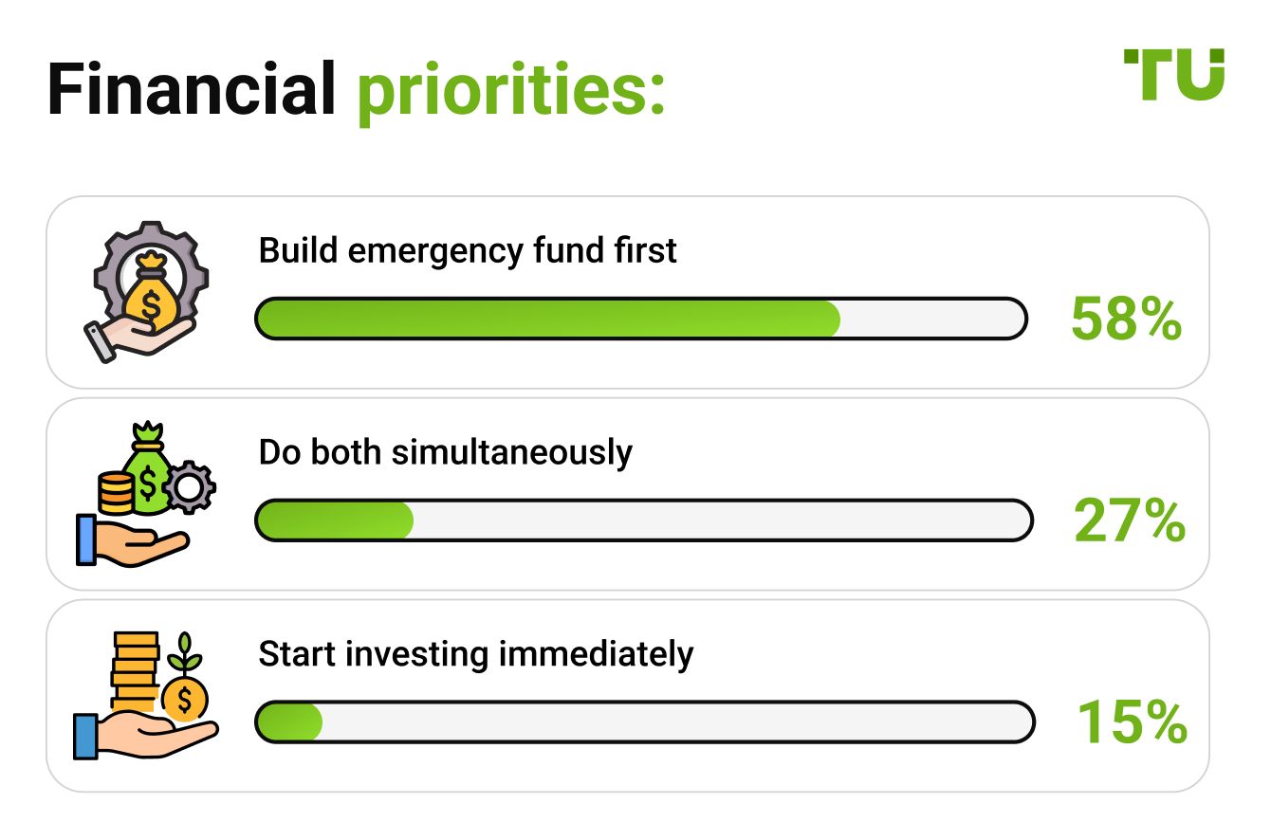The height and width of the screenshot is (840, 1271).
Task: Click the empty portion of investing bar
Action: coord(677,722)
